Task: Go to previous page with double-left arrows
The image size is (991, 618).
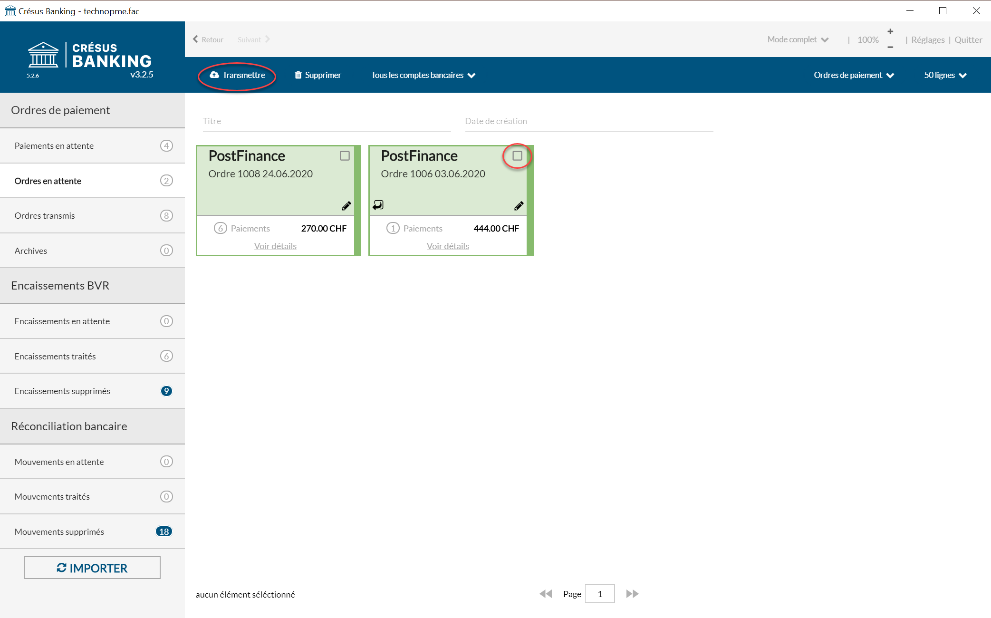Action: click(546, 594)
